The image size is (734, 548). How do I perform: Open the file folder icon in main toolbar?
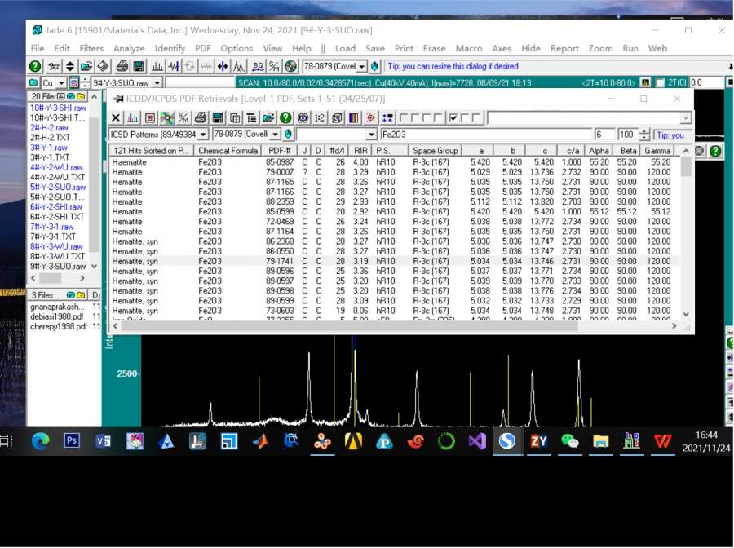coord(86,66)
